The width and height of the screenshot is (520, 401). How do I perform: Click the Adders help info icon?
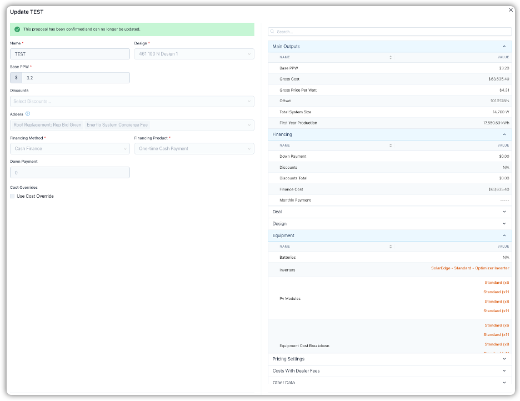click(x=28, y=113)
